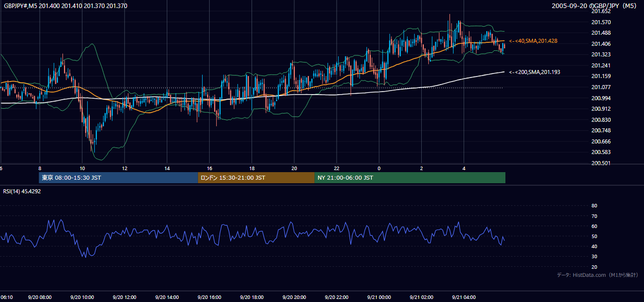Screen dimensions: 644x302
Task: Click the 9/20 08:00 time label
Action: [x=40, y=297]
